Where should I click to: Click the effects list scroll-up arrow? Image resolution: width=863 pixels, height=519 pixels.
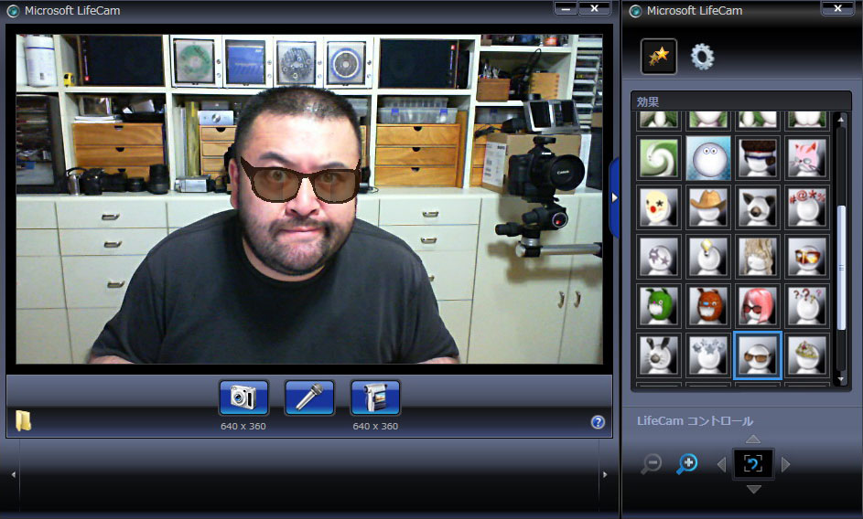(x=840, y=119)
